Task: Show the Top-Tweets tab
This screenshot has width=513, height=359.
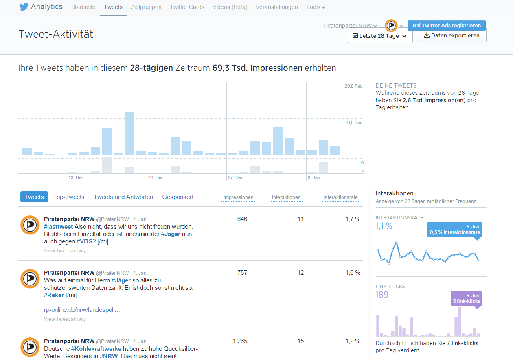Action: pos(69,197)
